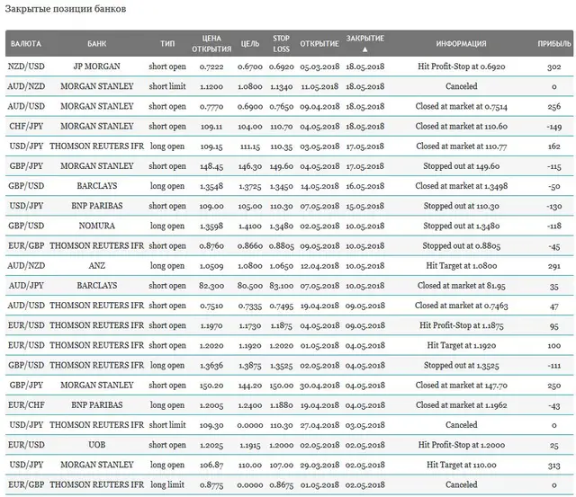
Task: Select the NZD/USD currency cell
Action: (x=26, y=67)
